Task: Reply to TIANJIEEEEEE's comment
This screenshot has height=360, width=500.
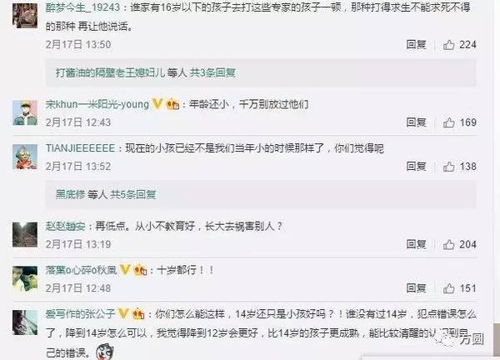Action: pos(416,166)
